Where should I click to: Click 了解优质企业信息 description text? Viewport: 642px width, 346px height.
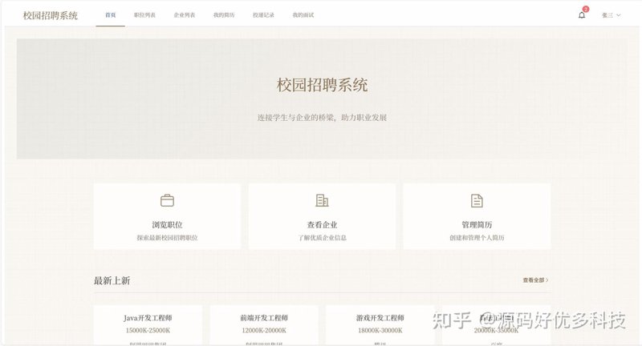tap(322, 238)
